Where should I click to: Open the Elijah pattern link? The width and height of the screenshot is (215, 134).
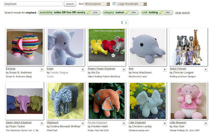pyautogui.click(x=50, y=69)
